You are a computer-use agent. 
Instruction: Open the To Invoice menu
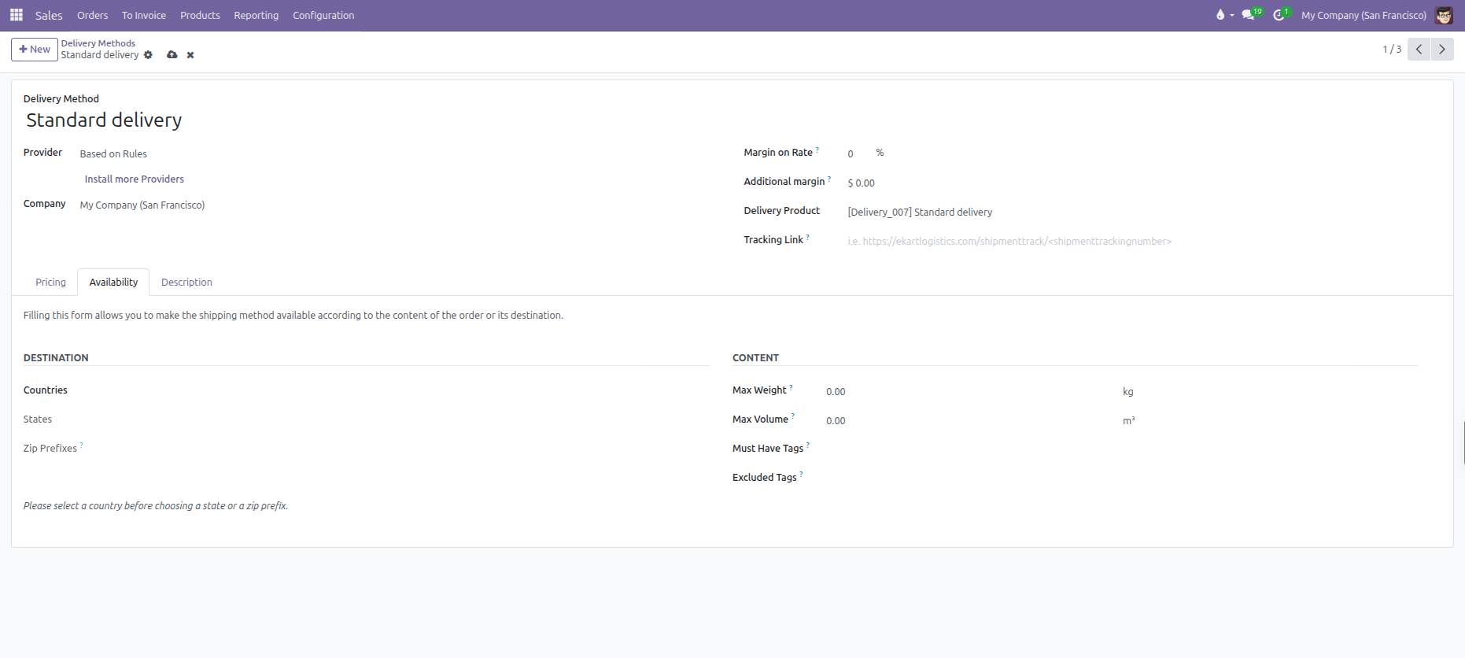click(x=144, y=15)
